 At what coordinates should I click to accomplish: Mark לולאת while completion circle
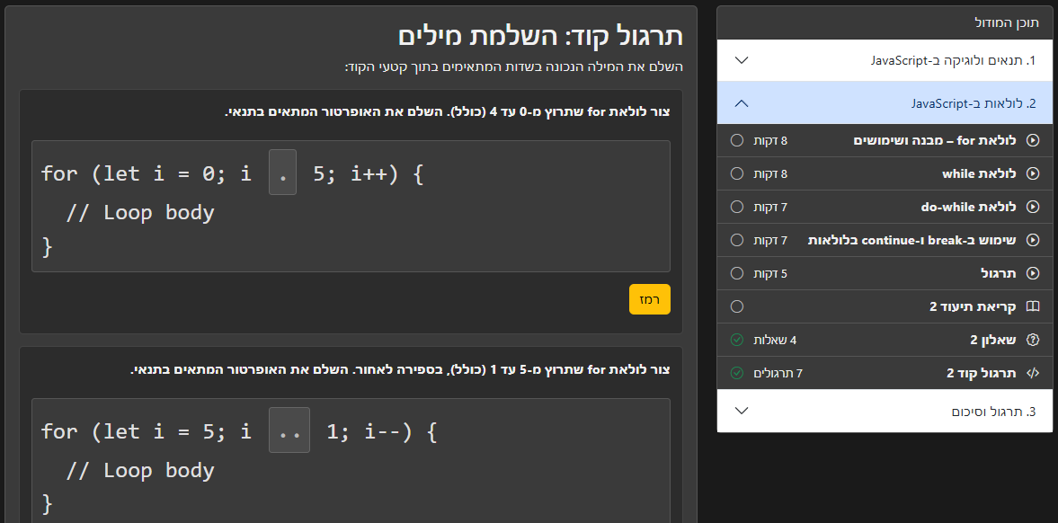coord(737,173)
